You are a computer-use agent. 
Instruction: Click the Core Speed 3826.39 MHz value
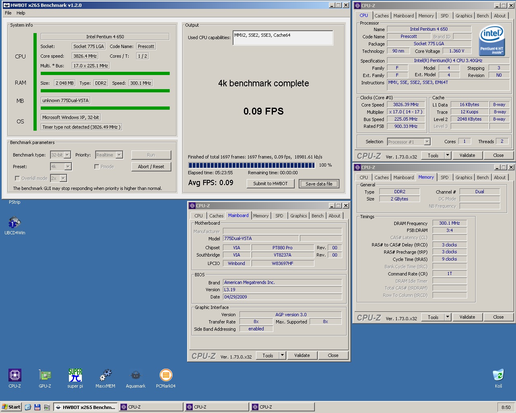[x=406, y=104]
